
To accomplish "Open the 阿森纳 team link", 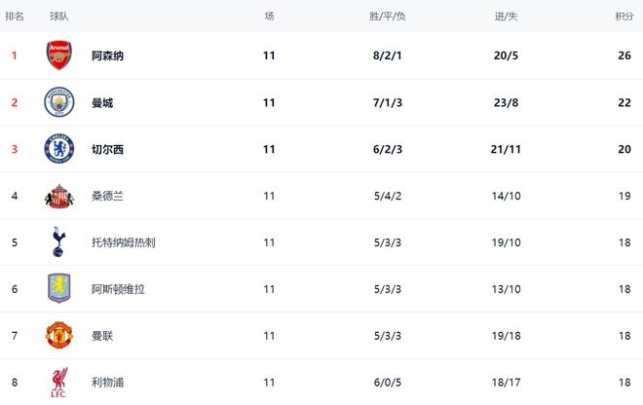I will (x=107, y=55).
